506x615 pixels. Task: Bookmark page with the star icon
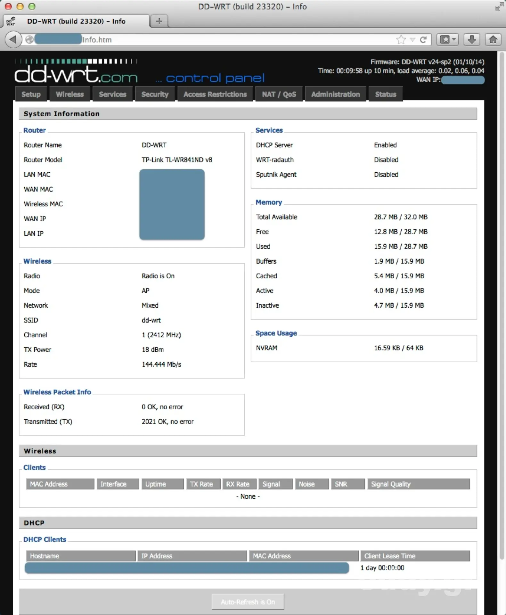tap(401, 40)
